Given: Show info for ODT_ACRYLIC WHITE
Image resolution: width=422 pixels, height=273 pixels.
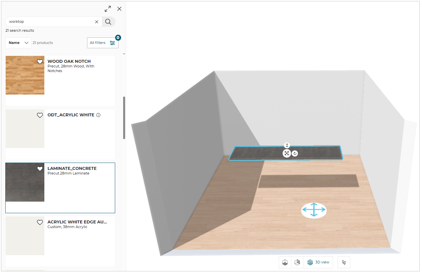Looking at the screenshot, I should [x=98, y=115].
